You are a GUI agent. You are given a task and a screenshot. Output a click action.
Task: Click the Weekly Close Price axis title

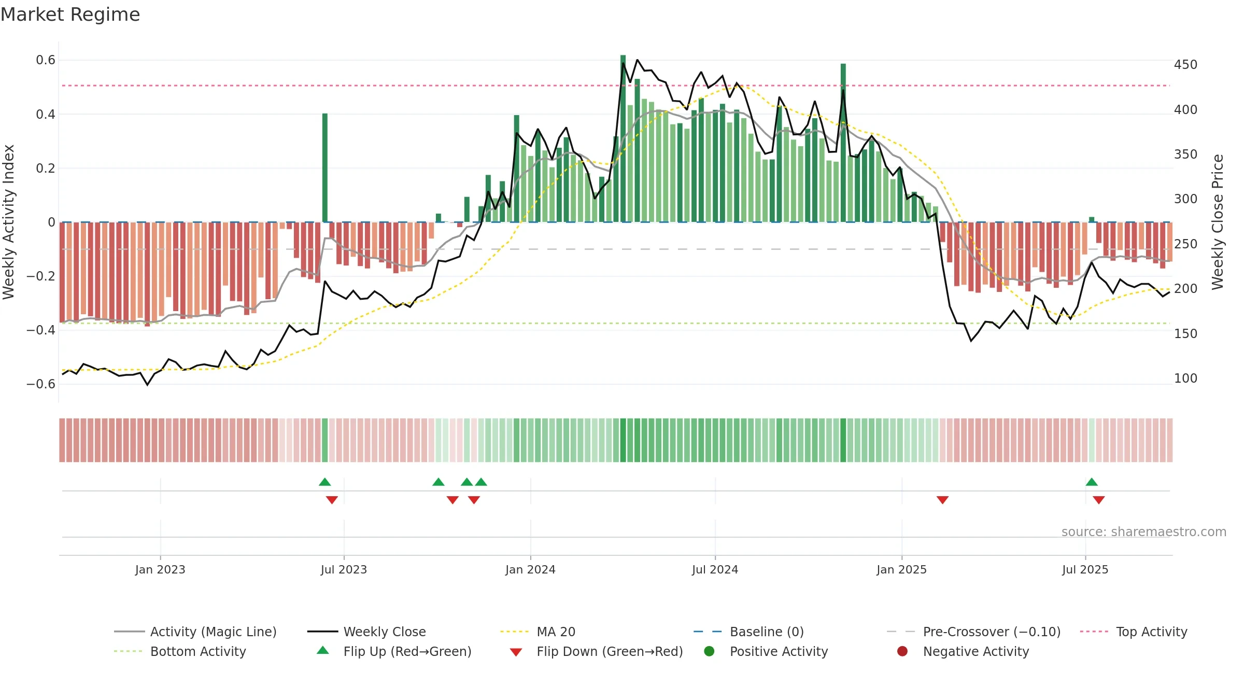[x=1218, y=222]
